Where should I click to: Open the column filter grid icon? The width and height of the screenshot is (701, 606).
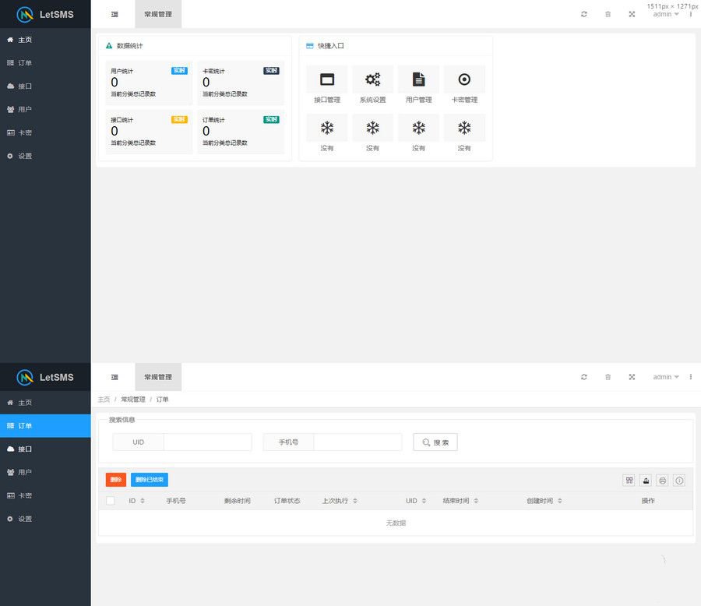pyautogui.click(x=629, y=481)
